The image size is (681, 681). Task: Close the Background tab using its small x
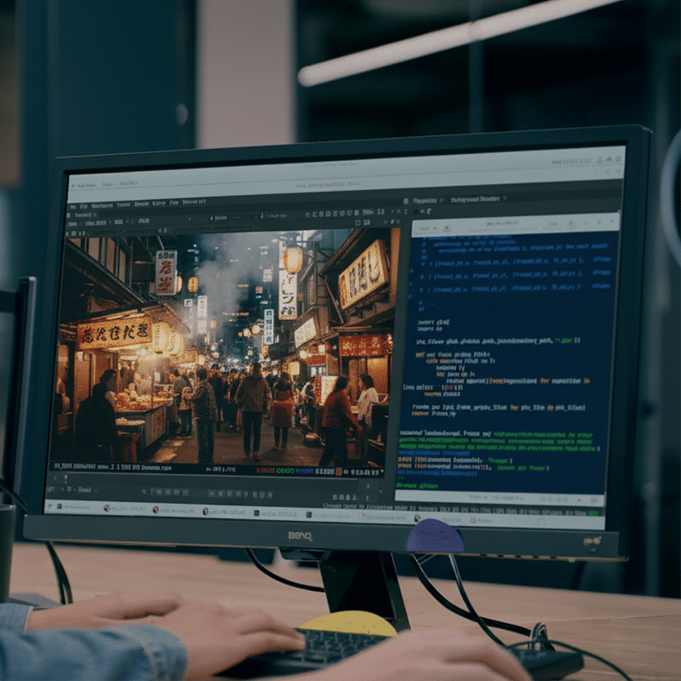[x=505, y=198]
